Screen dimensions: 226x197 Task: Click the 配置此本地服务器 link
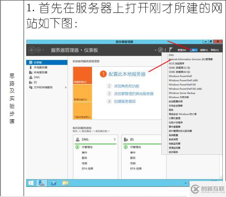coord(127,74)
